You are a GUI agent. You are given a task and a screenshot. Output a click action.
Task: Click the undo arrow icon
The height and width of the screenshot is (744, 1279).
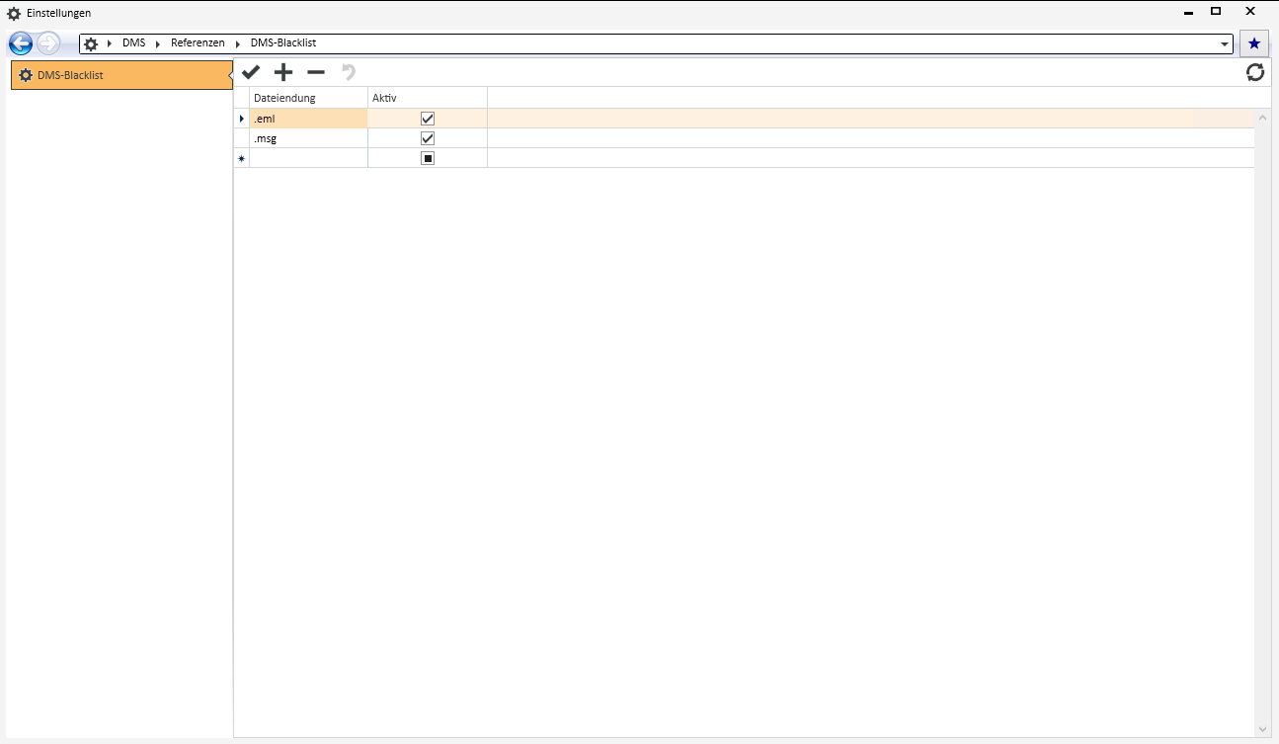(x=348, y=72)
